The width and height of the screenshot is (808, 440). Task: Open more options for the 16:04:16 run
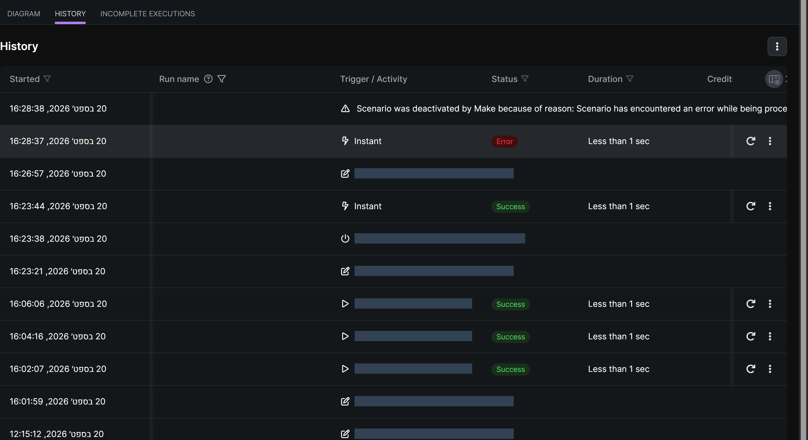point(770,336)
